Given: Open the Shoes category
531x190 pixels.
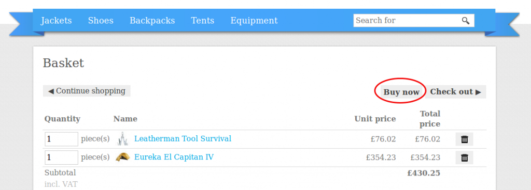Looking at the screenshot, I should 101,21.
